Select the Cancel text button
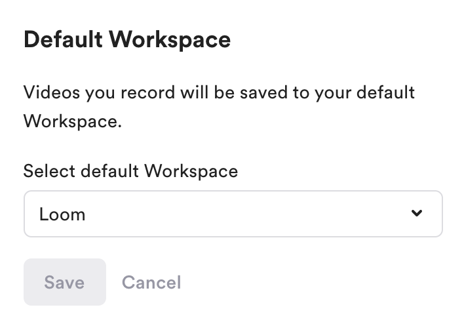 [151, 283]
